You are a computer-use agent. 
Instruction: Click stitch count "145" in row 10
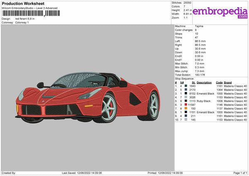point(193,120)
